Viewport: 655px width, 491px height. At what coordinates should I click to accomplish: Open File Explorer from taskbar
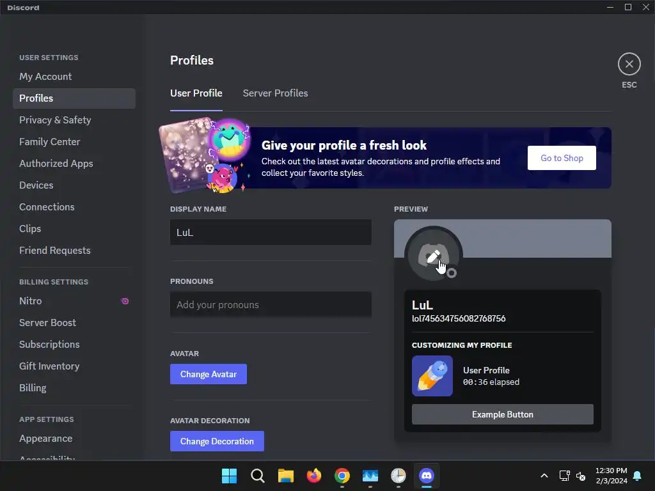286,476
